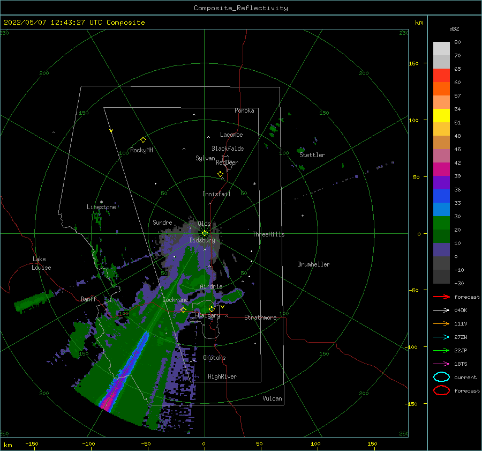Click the green 22JP arrow icon
Viewport: 482px width, 451px height.
pyautogui.click(x=441, y=350)
